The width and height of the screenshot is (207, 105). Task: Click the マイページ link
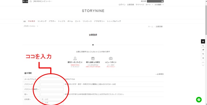pyautogui.click(x=140, y=5)
